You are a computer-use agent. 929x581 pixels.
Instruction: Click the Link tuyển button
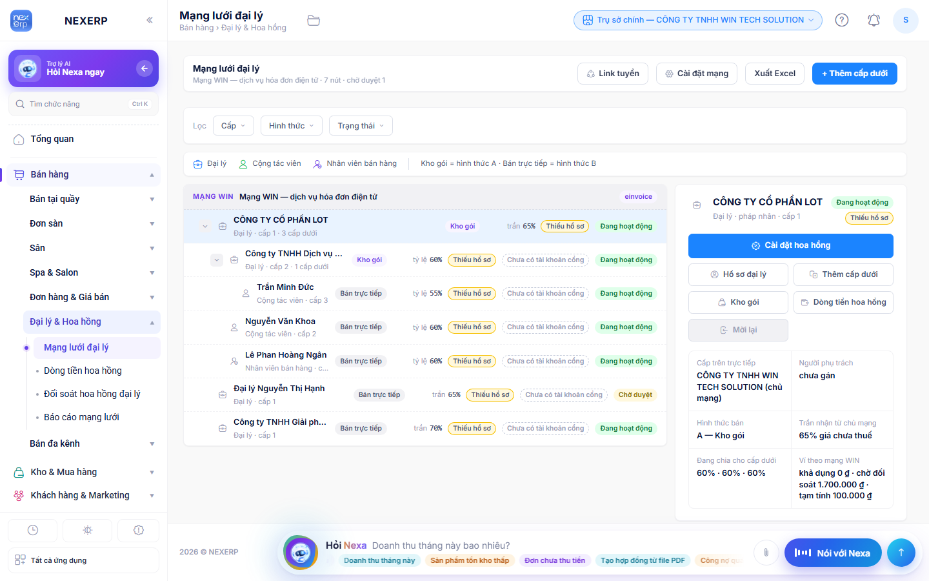pyautogui.click(x=613, y=74)
